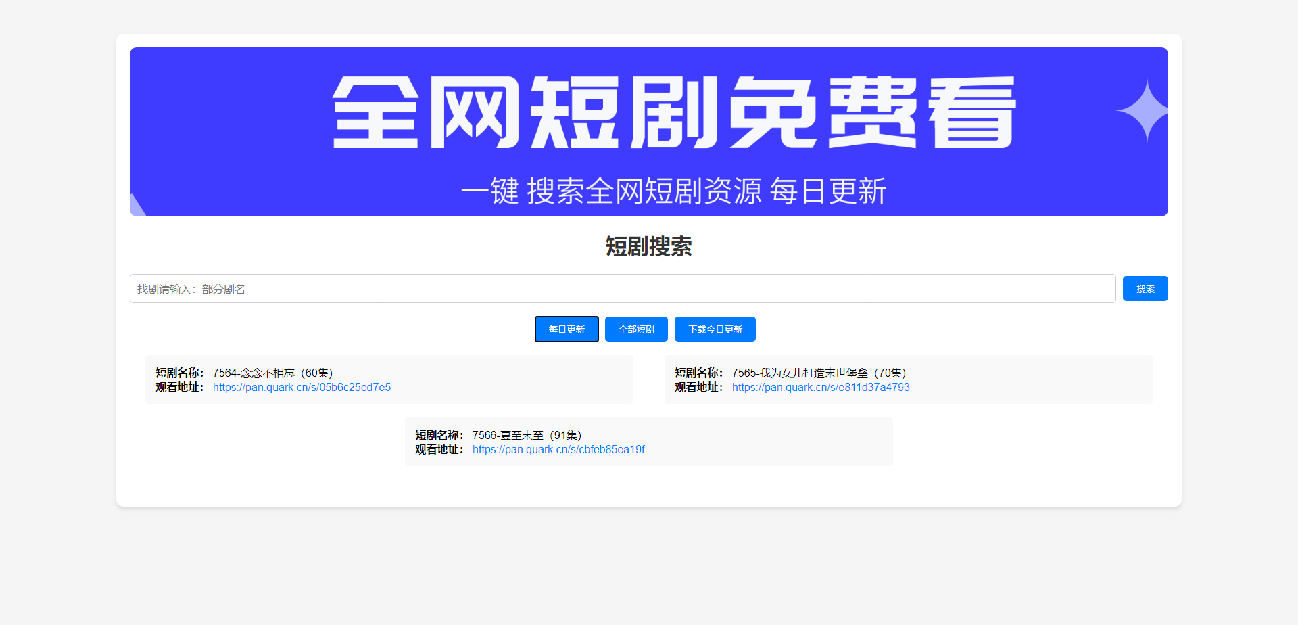Click the placeholder text 找剧请输入：部分剧名
This screenshot has height=625, width=1298.
click(x=191, y=288)
